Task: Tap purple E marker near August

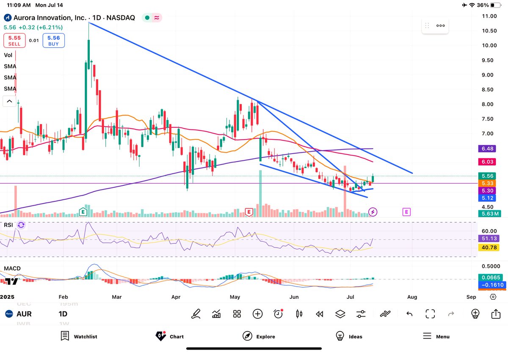Action: pyautogui.click(x=406, y=211)
